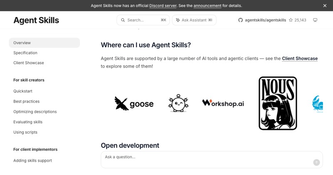333x175 pixels.
Task: Click the Workshop.ai logo
Action: [x=223, y=103]
